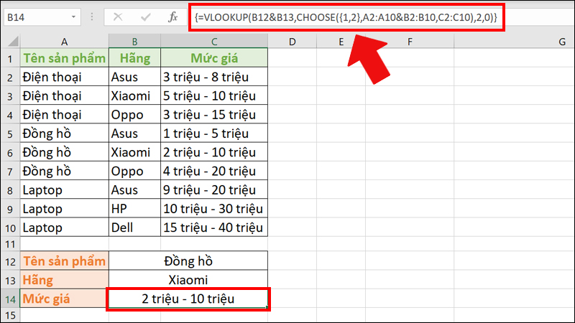
Task: Select cell 'Oppo' in row 7
Action: (134, 171)
